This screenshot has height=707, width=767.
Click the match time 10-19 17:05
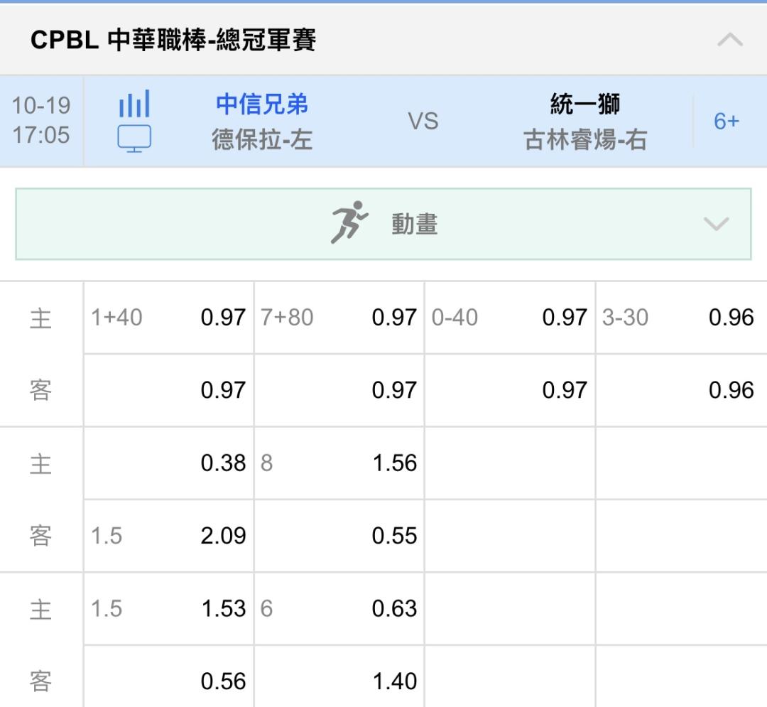click(41, 120)
